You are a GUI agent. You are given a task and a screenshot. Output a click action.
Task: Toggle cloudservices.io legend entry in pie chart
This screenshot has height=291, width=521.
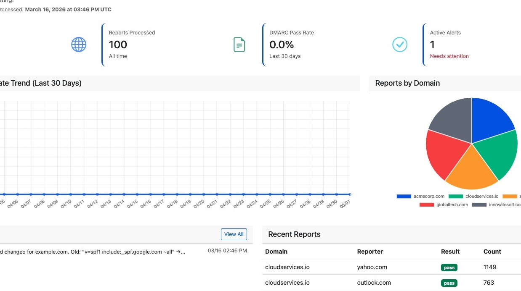(473, 196)
